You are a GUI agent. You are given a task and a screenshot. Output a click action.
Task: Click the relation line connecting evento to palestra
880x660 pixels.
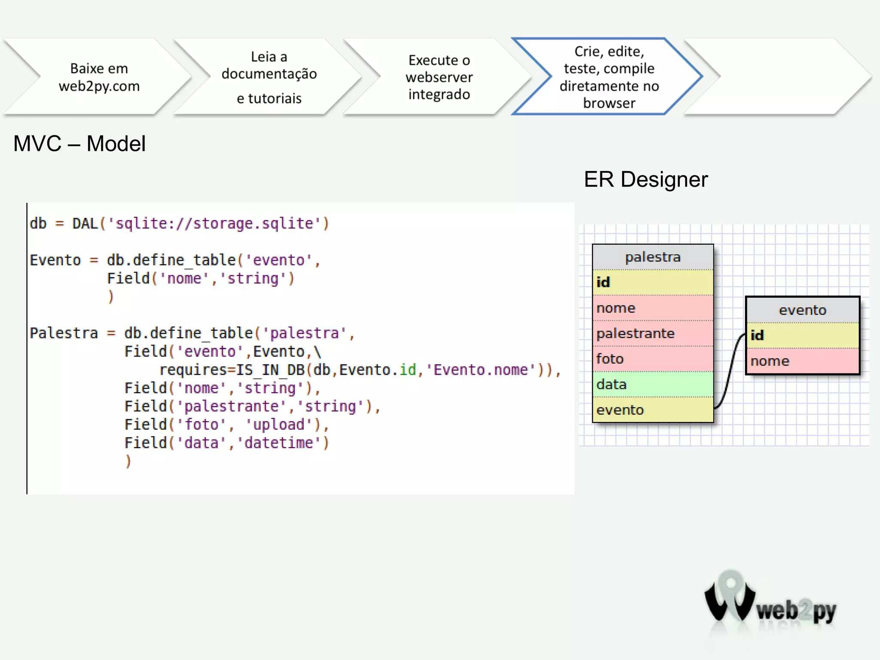click(730, 370)
